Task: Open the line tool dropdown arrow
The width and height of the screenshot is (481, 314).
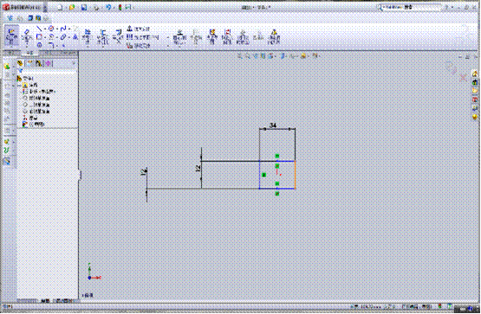Action: [45, 29]
